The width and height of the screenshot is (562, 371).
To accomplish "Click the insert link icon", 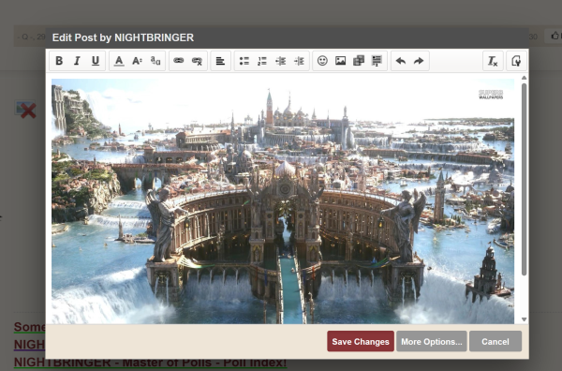I will tap(179, 61).
